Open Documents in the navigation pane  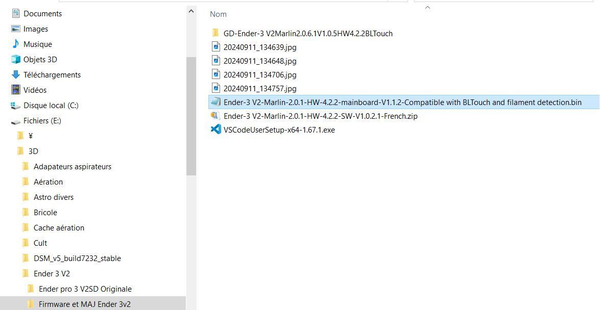pyautogui.click(x=42, y=13)
